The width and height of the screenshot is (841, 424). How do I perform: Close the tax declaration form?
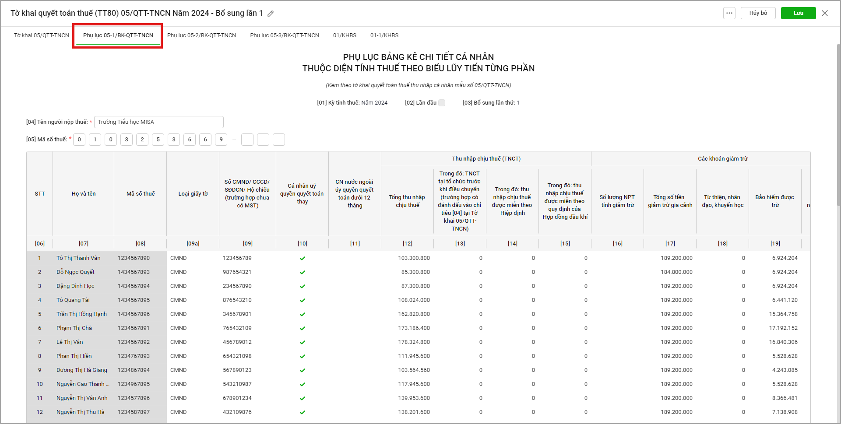(x=825, y=13)
